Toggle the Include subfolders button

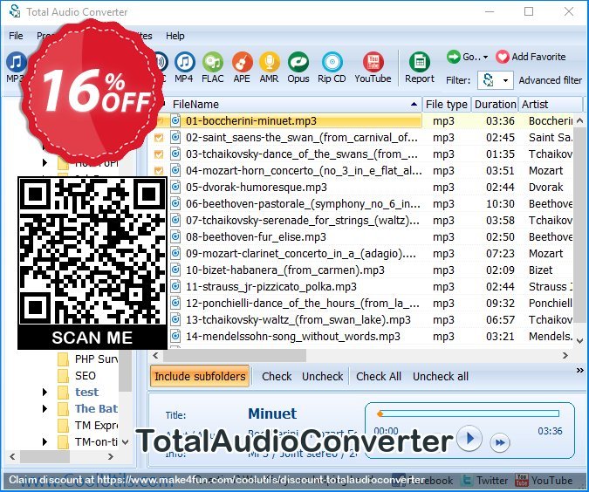point(200,376)
